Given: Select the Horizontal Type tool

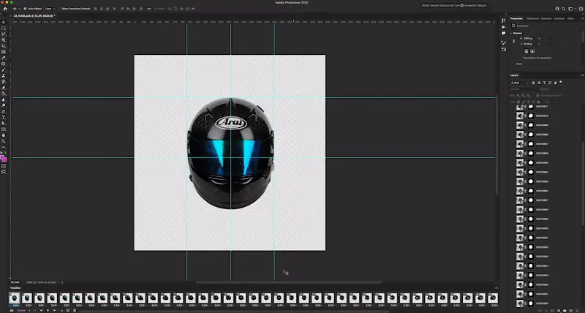Looking at the screenshot, I should 4,118.
